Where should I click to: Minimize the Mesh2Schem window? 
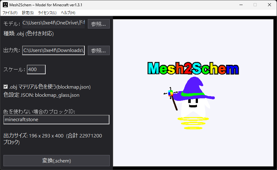click(241, 5)
